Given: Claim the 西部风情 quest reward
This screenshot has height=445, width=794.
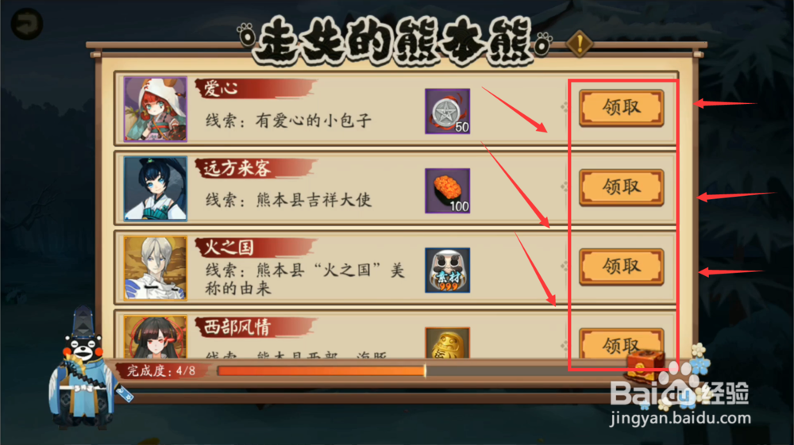Looking at the screenshot, I should click(622, 343).
